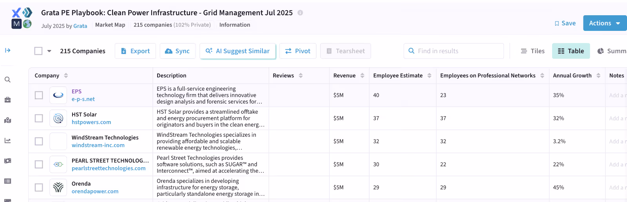Open the line chart icon in sidebar

coord(7,141)
